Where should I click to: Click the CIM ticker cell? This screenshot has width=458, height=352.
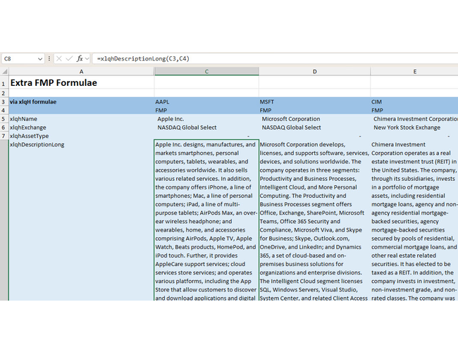(414, 102)
